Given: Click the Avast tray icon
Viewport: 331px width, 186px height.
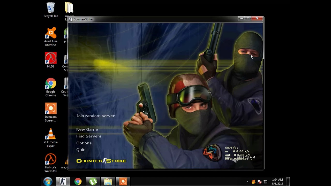Looking at the screenshot, I should coord(254,182).
